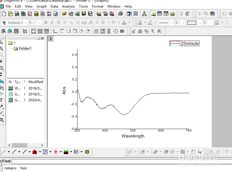Close the Project Explorer panel
The height and width of the screenshot is (172, 232).
tap(42, 38)
